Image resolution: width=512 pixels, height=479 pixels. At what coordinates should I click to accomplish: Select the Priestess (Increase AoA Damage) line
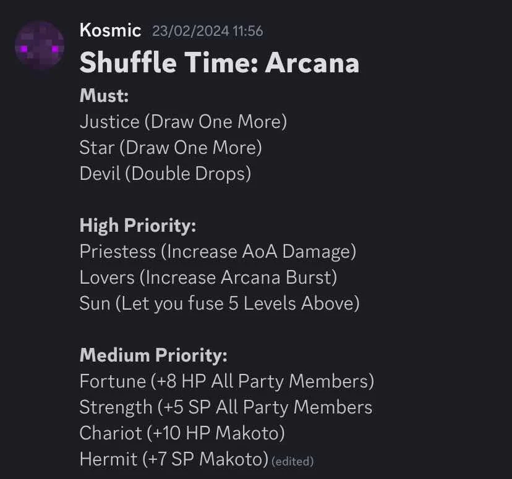[x=218, y=252]
